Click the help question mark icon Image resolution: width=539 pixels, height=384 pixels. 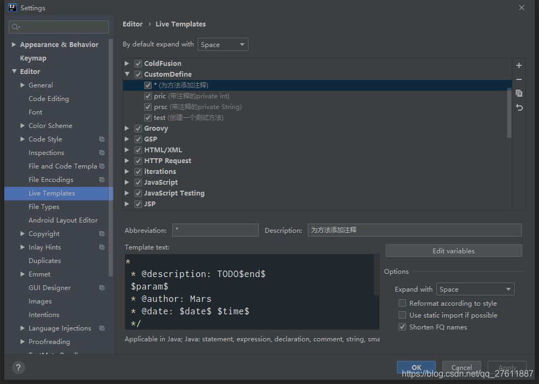click(18, 367)
